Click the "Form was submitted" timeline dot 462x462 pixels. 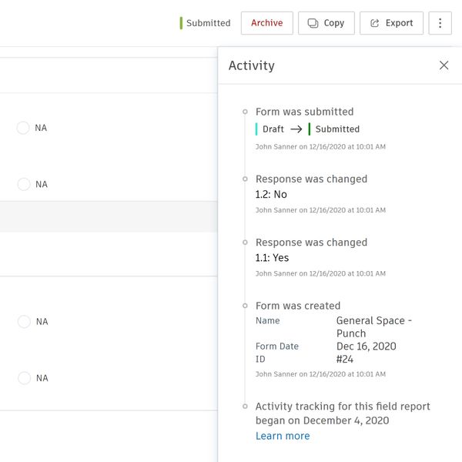[x=245, y=112]
